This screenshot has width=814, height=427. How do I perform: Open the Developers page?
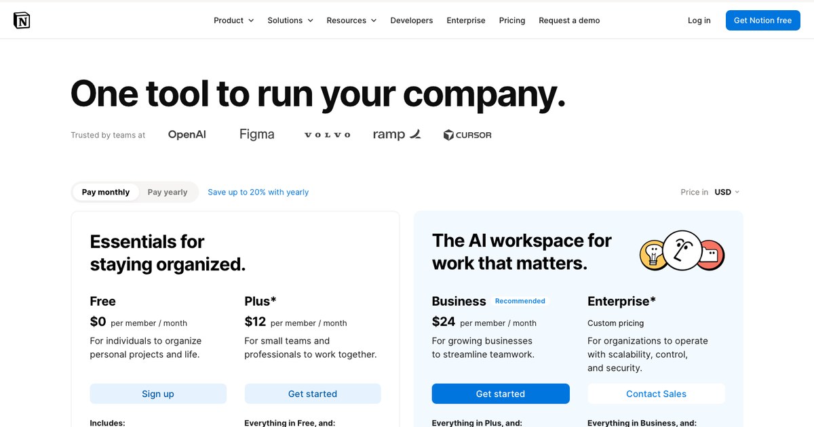tap(412, 20)
